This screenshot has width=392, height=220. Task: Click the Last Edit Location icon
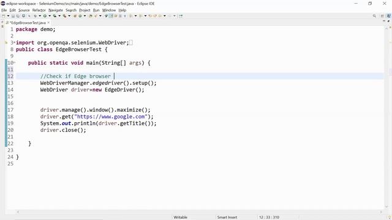(150, 16)
